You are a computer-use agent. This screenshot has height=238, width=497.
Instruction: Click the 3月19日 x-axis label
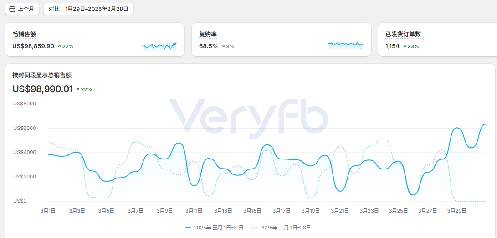coord(311,210)
